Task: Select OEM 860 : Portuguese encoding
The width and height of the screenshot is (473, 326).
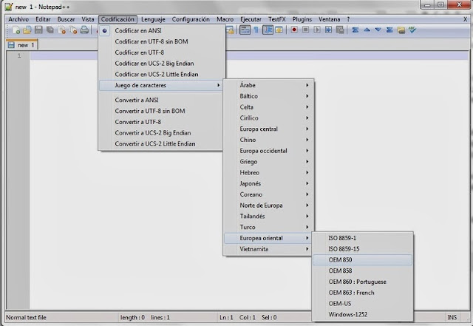Action: click(x=362, y=282)
